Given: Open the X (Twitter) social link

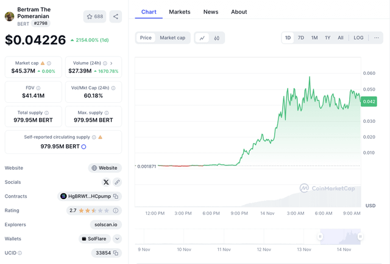Looking at the screenshot, I should 106,182.
